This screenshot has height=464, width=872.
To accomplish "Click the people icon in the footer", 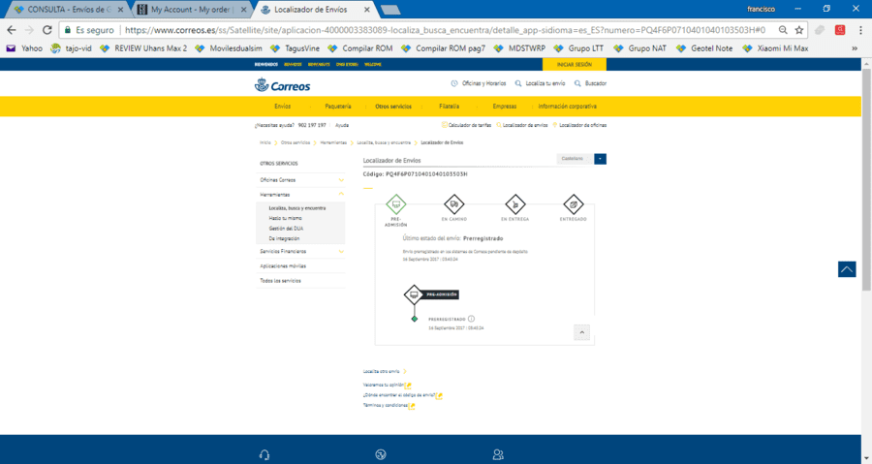I will (498, 455).
